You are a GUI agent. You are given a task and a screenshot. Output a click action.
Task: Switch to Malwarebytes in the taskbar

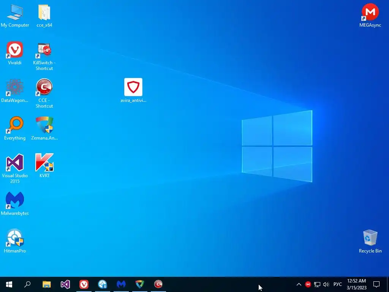coord(121,284)
